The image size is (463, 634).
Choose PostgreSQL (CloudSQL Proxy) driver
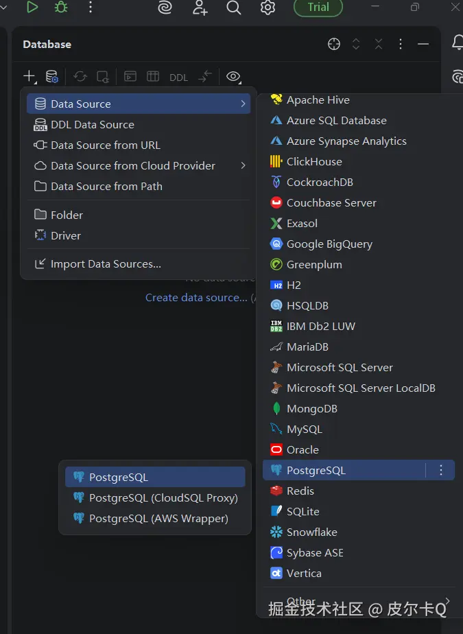pyautogui.click(x=163, y=497)
